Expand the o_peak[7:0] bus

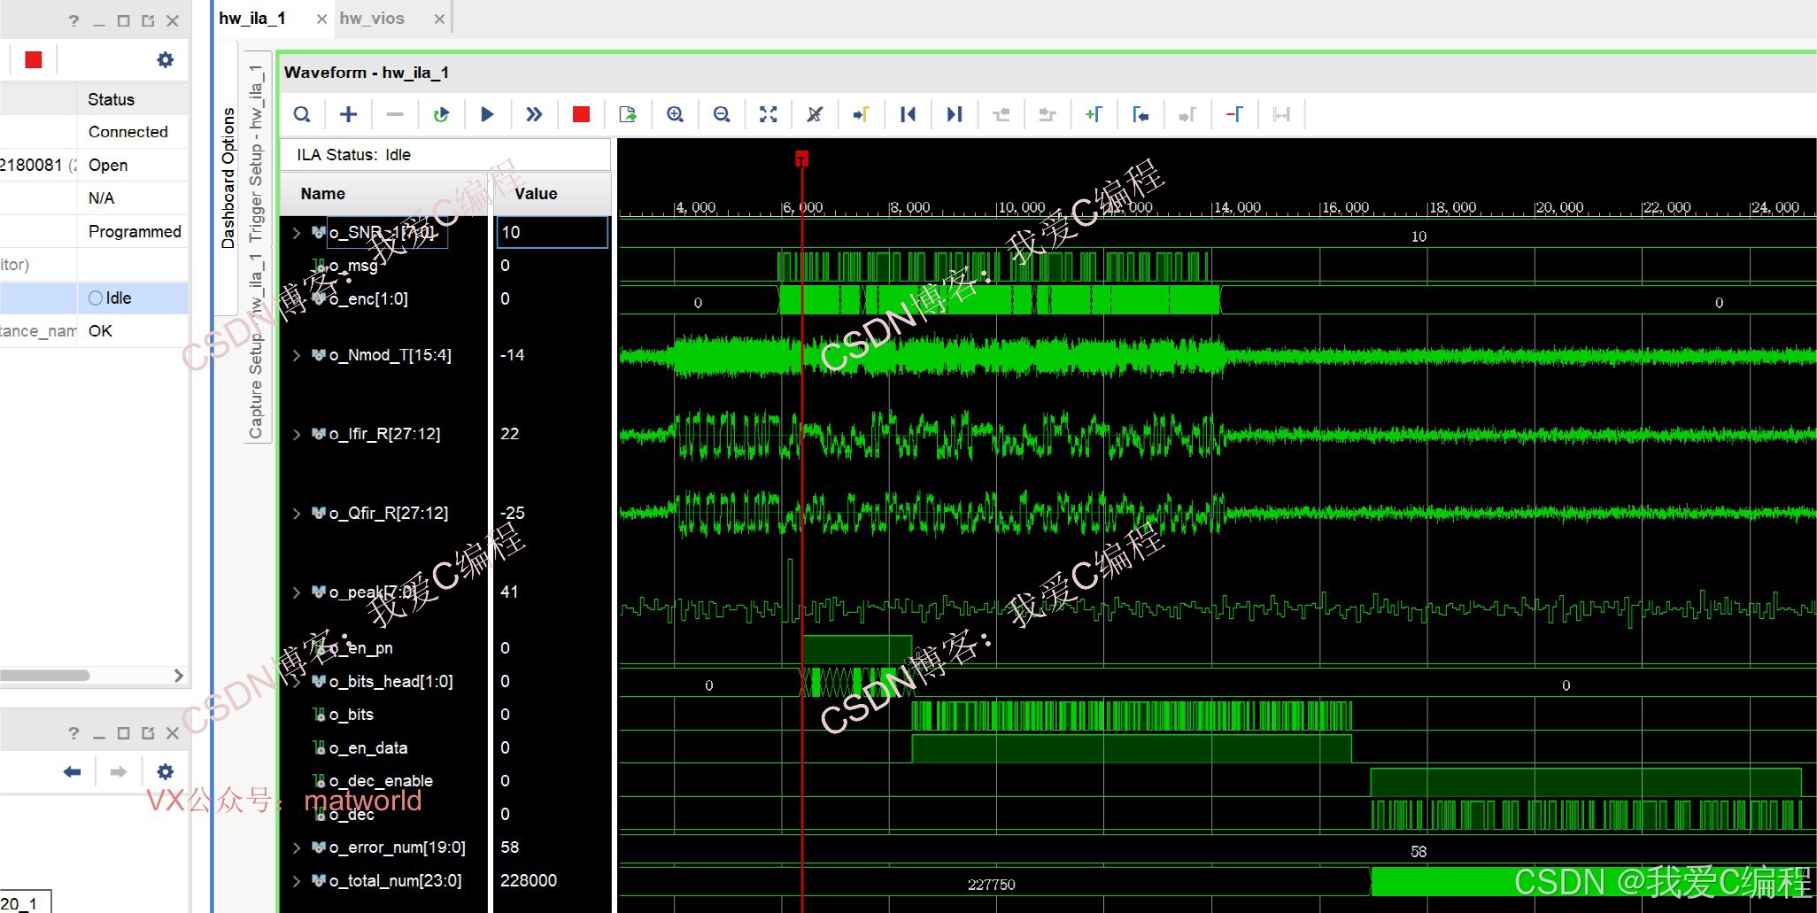(x=297, y=592)
